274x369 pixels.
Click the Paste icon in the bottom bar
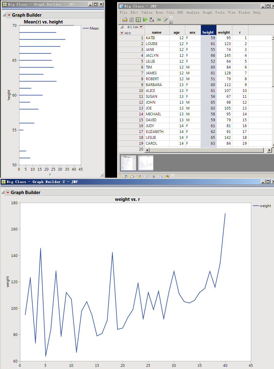[167, 176]
